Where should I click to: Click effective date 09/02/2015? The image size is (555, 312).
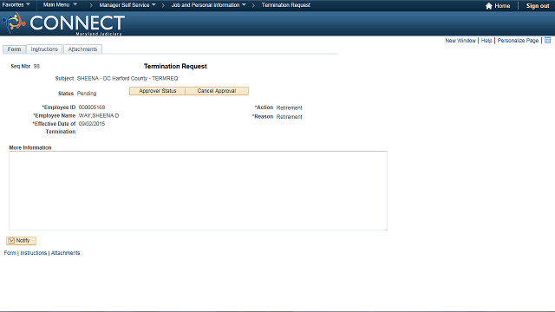click(92, 124)
